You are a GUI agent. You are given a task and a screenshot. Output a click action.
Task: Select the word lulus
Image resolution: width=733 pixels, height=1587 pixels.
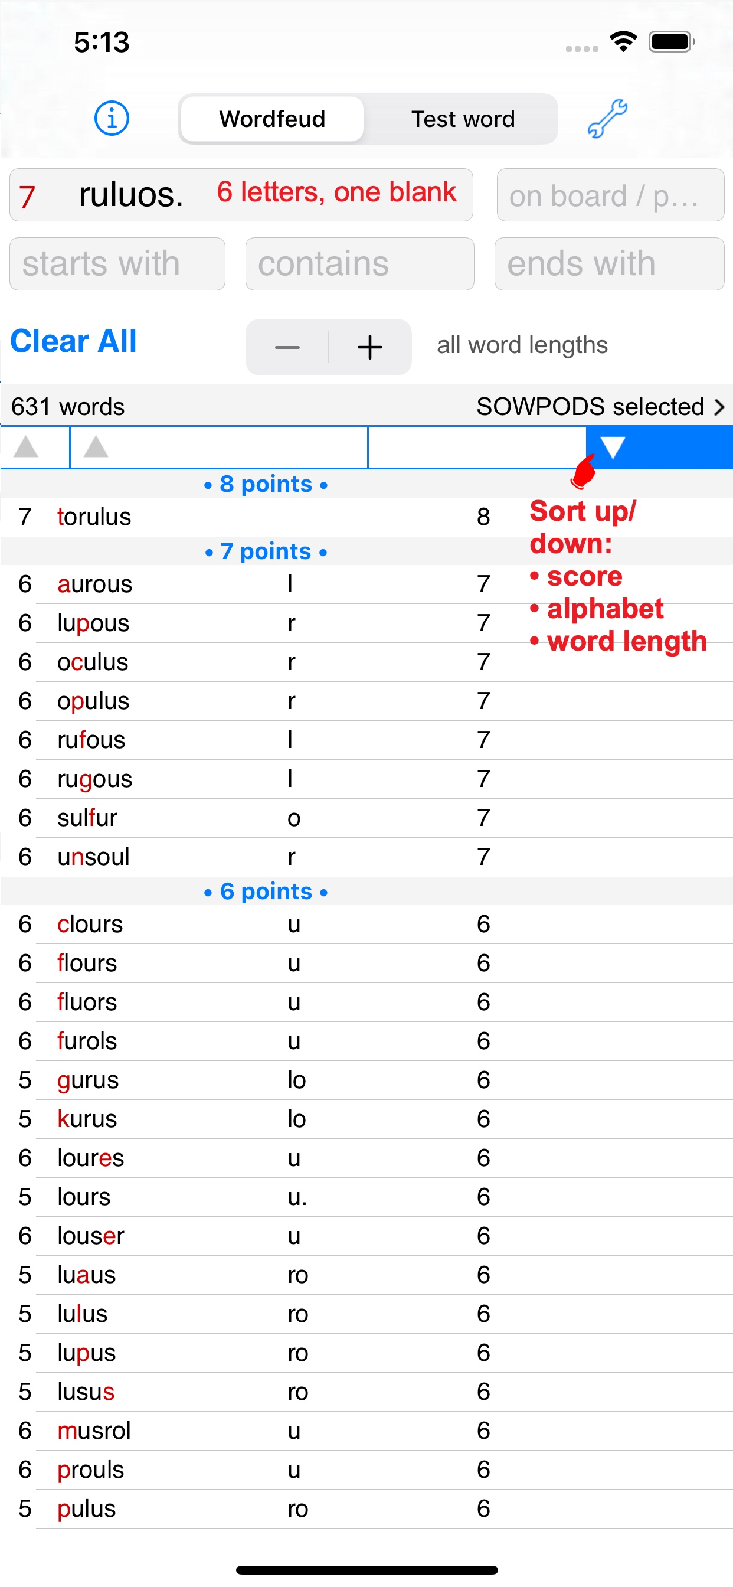coord(83,1314)
